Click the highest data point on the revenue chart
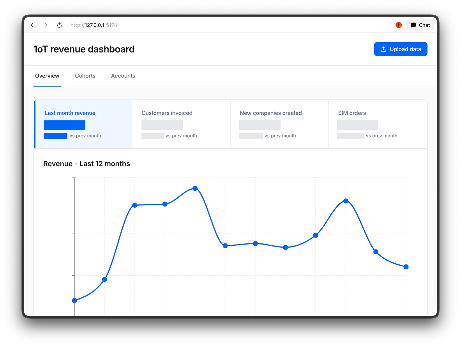The height and width of the screenshot is (347, 461). (195, 188)
